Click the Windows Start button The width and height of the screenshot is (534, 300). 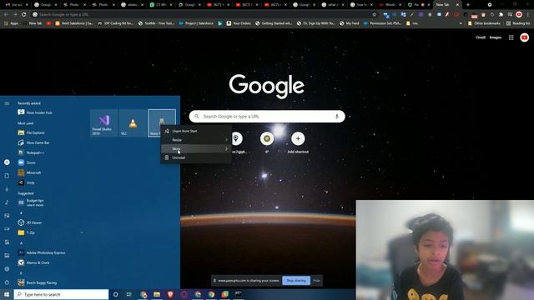[x=7, y=294]
